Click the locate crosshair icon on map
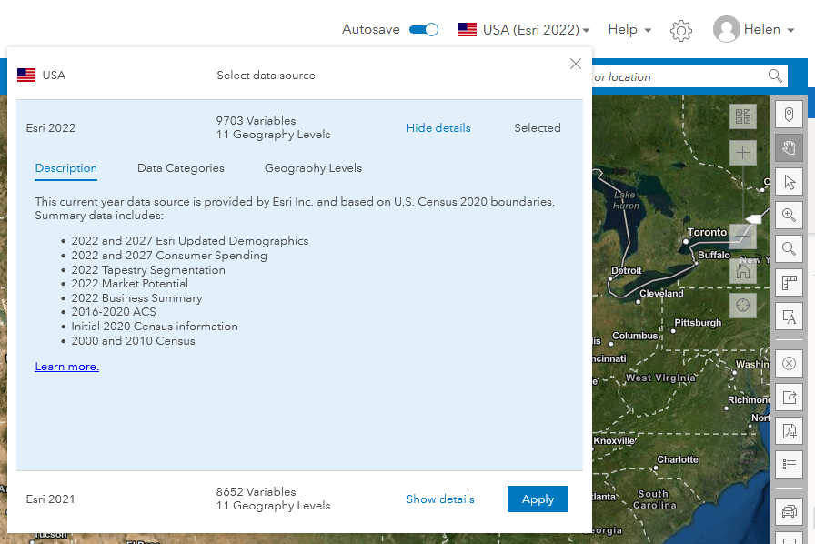This screenshot has height=544, width=815. pos(743,305)
